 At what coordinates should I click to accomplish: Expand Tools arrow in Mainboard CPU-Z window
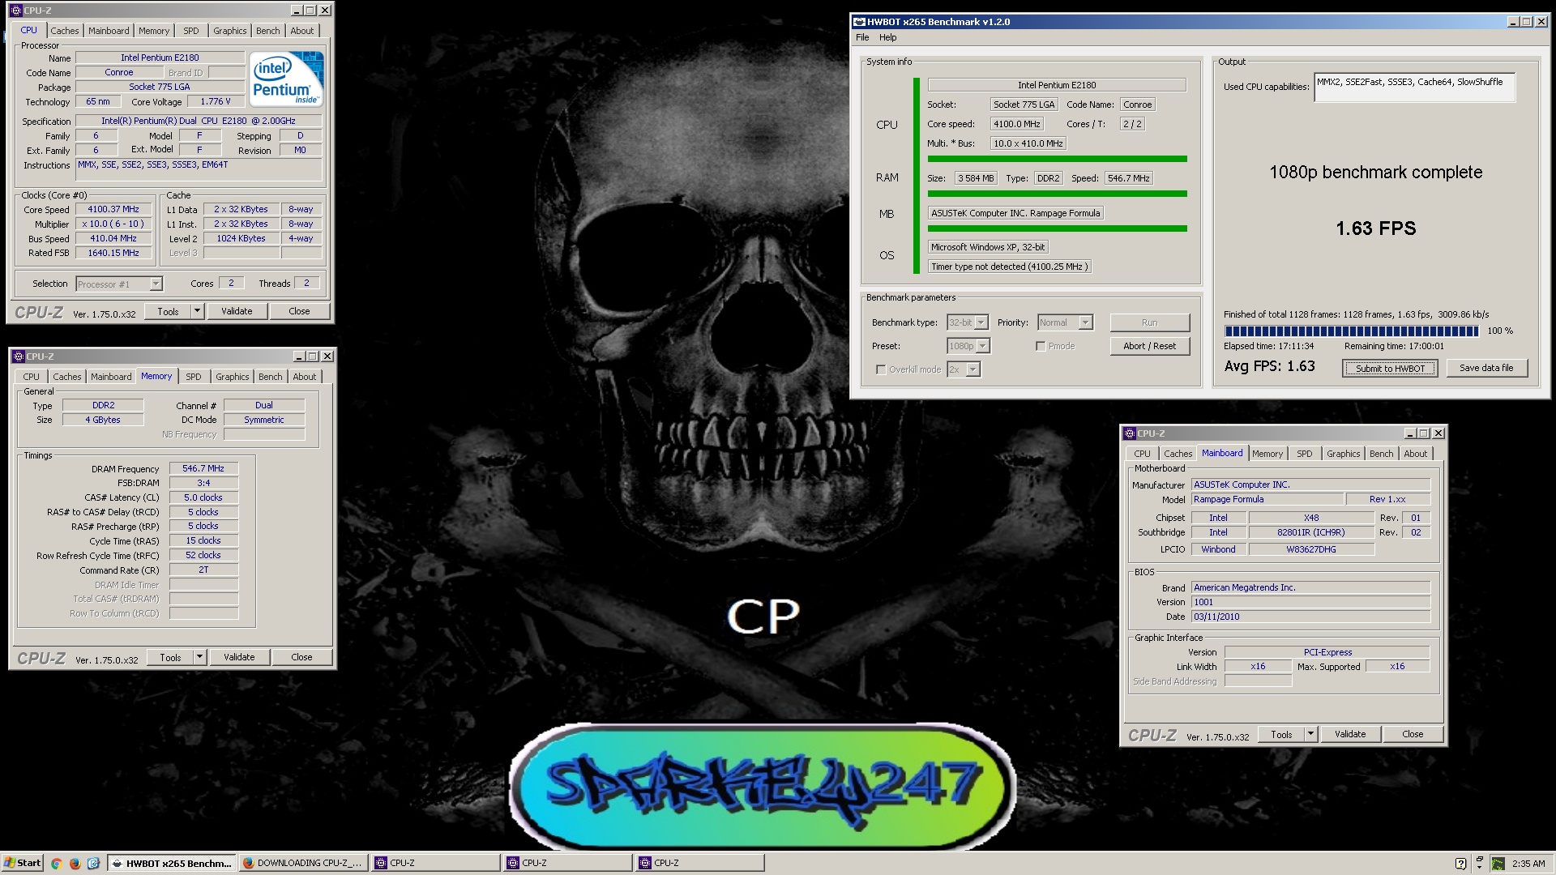pos(1310,734)
